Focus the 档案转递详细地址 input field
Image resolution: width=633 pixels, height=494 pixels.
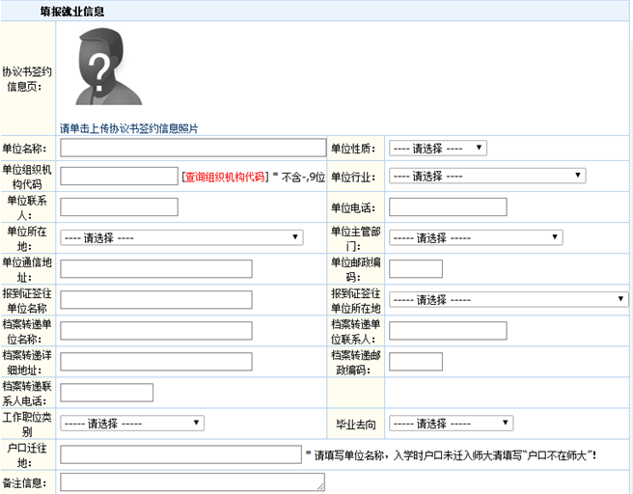[x=156, y=362]
